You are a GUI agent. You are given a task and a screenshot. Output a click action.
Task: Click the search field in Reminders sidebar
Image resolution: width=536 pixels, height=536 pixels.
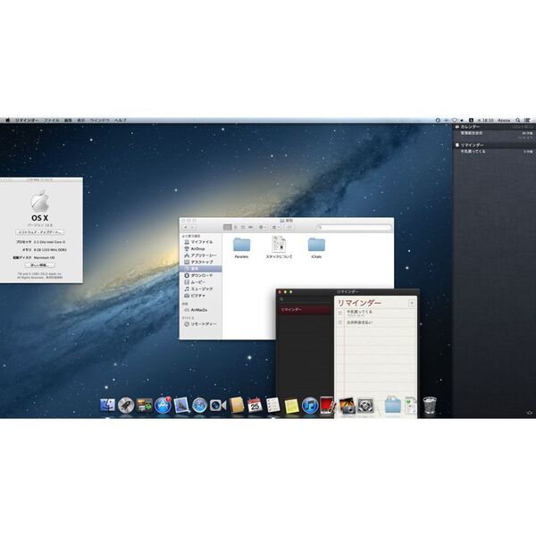click(x=305, y=299)
